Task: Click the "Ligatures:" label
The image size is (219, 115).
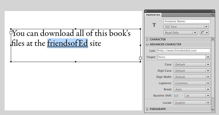Action: tap(166, 83)
